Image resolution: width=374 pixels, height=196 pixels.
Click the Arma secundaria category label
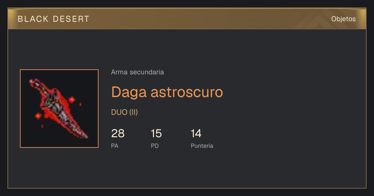pyautogui.click(x=137, y=72)
